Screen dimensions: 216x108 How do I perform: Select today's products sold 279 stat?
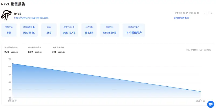point(11,50)
